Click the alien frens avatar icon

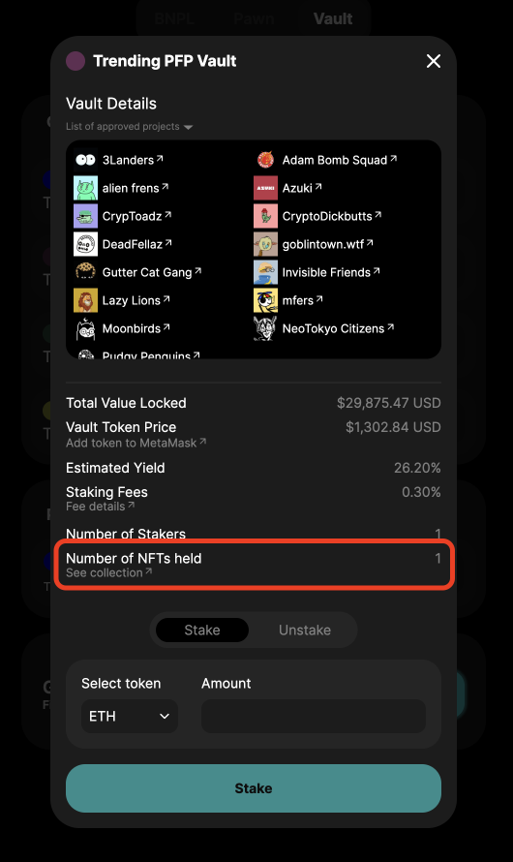86,188
